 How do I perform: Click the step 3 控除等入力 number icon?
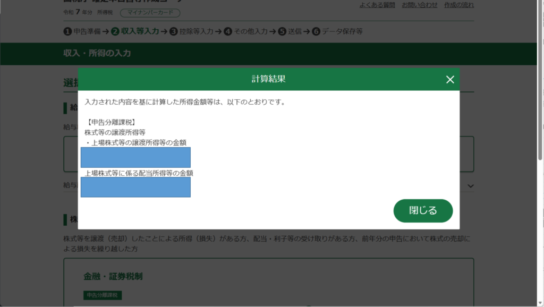173,31
